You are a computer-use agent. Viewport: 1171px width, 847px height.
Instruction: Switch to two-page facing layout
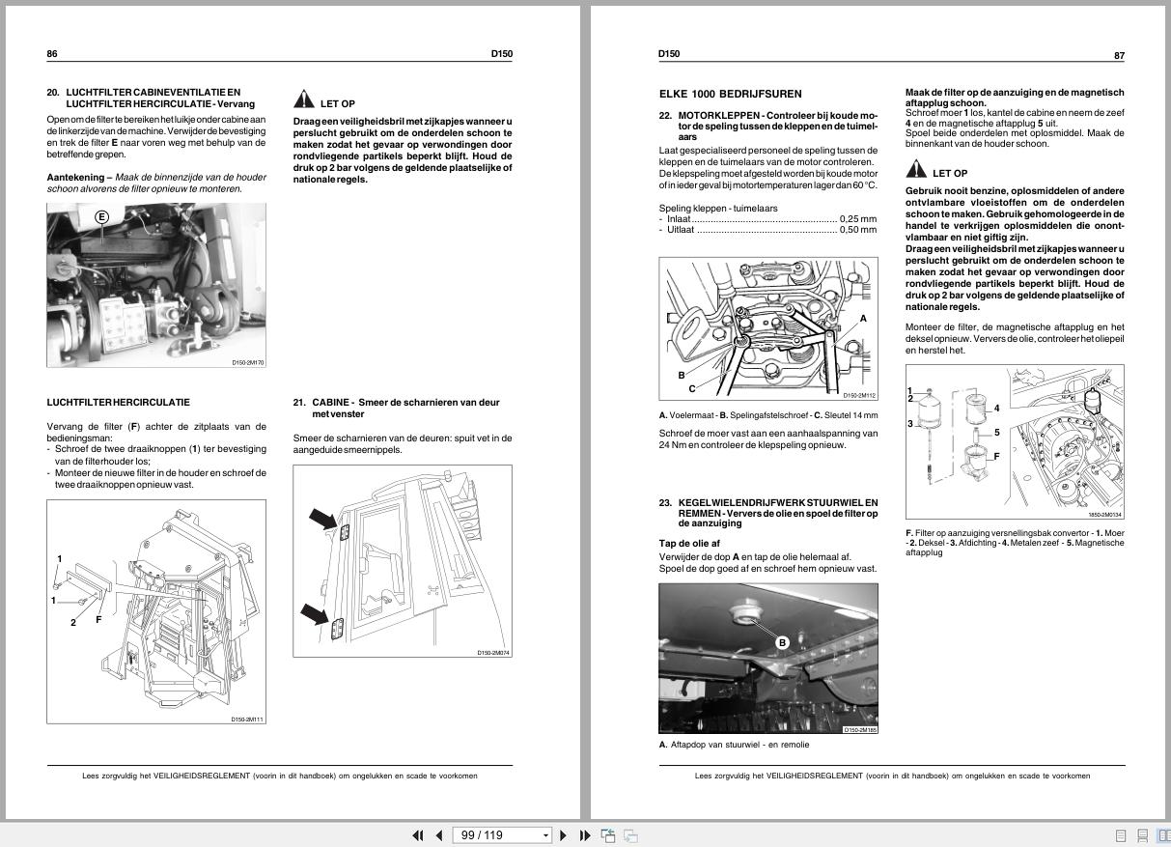coord(1163,835)
